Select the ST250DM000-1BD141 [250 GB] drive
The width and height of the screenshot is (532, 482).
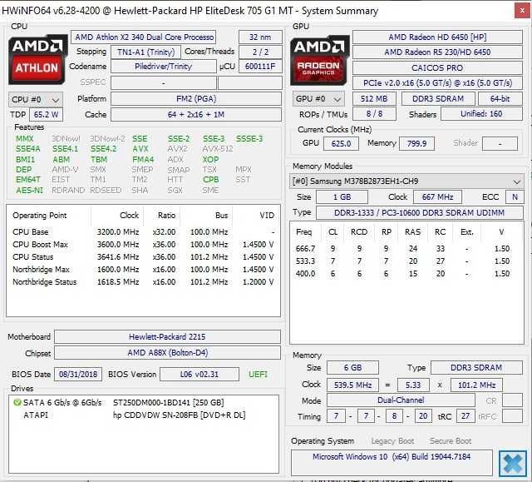pos(168,403)
